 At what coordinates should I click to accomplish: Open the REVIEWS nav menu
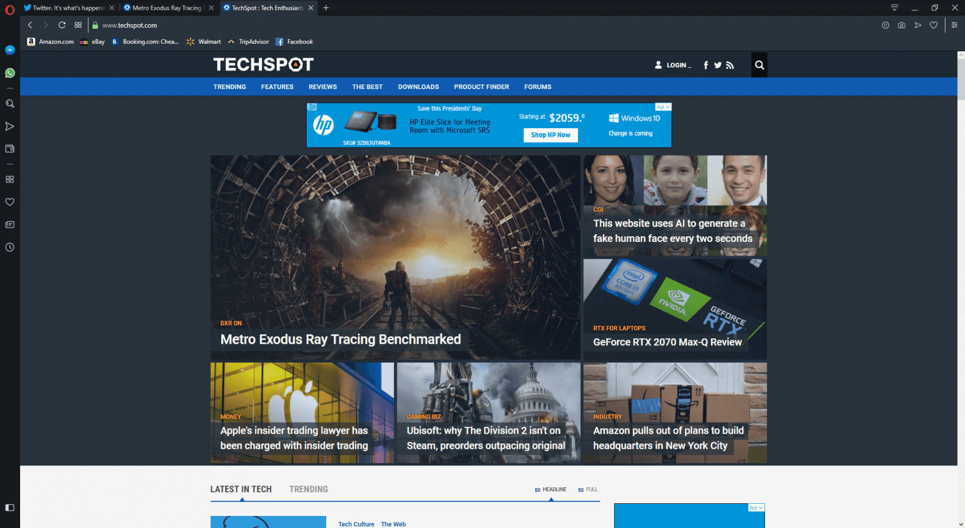coord(323,87)
